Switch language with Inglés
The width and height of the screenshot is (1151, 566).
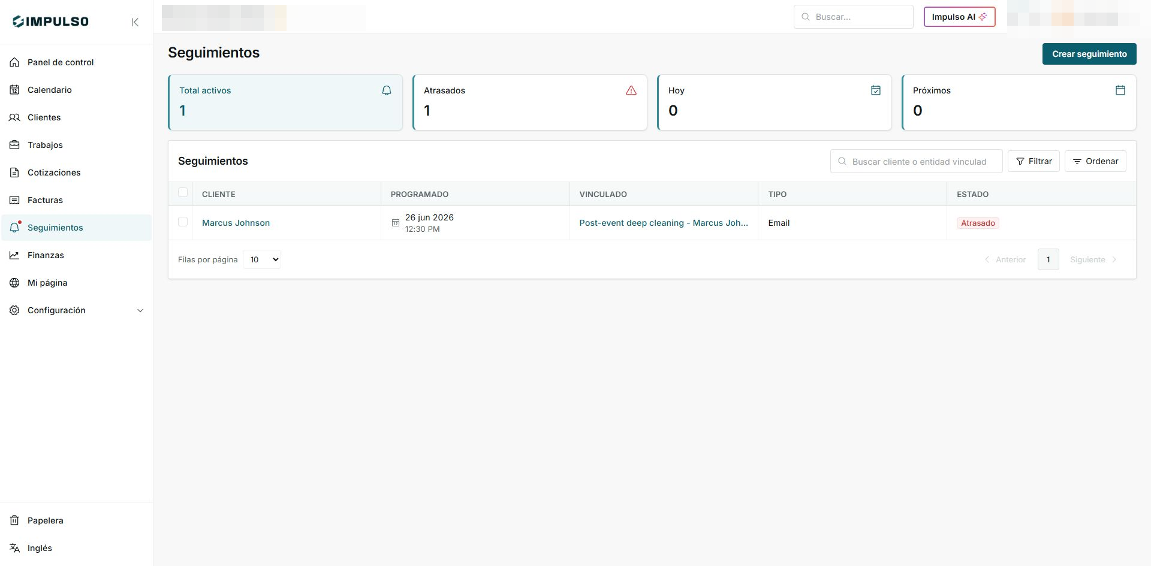(x=76, y=548)
